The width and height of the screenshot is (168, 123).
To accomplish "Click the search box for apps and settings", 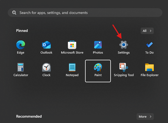I will 85,13.
